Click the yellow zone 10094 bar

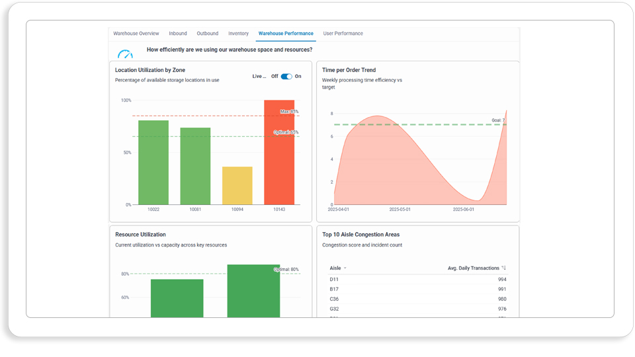237,186
